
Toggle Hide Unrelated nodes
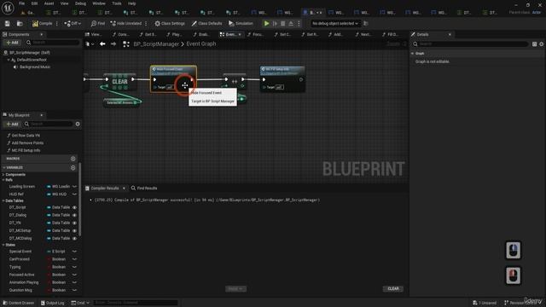click(126, 23)
